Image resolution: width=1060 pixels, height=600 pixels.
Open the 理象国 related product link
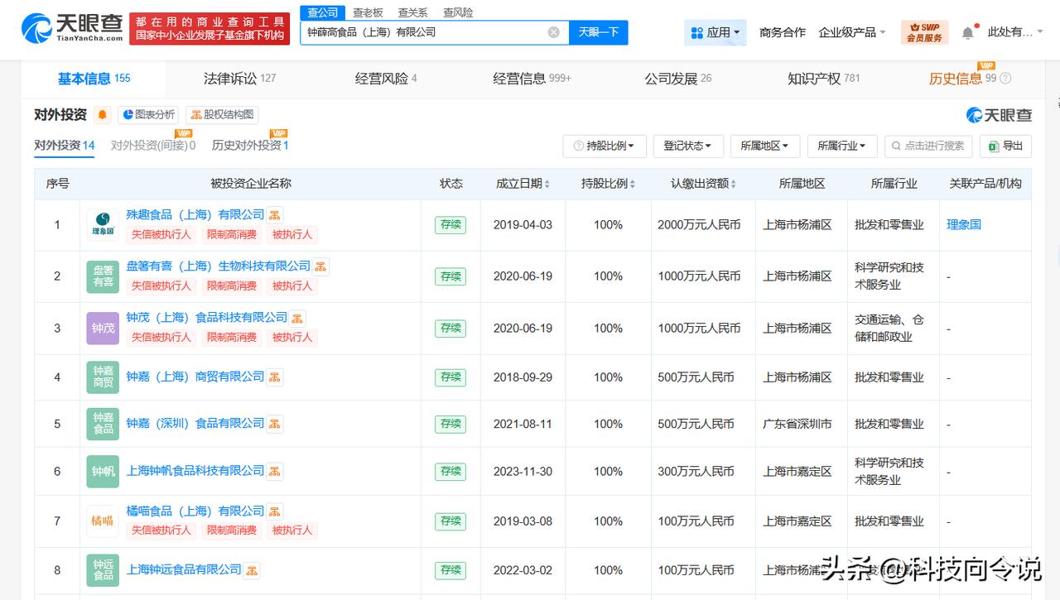tap(964, 225)
